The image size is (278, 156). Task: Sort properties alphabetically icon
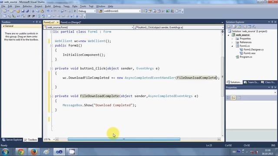(233, 97)
